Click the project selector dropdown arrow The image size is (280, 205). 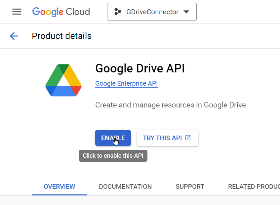click(186, 12)
